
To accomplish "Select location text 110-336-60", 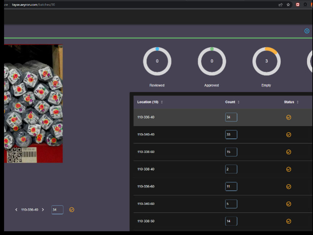I will (x=146, y=186).
